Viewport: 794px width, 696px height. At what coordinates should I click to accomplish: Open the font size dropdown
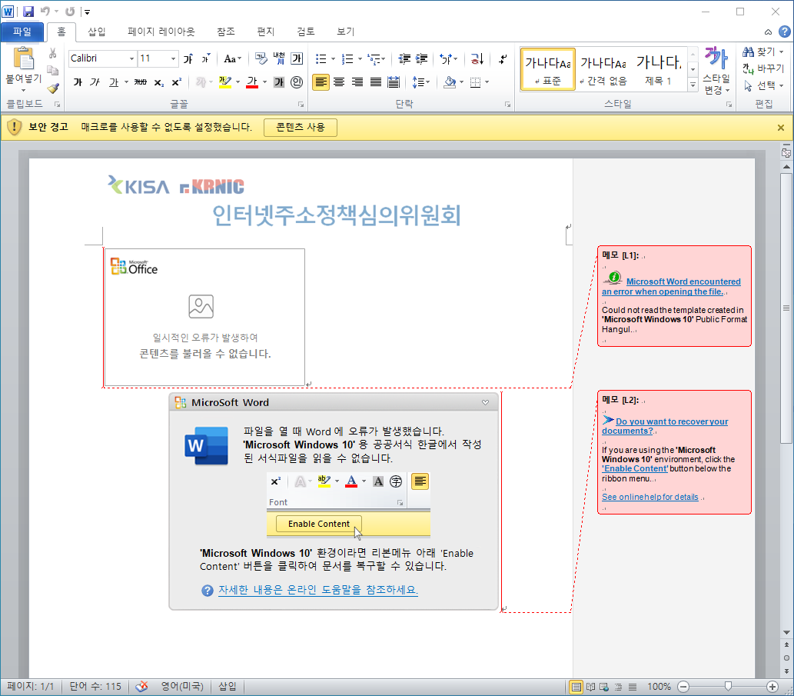click(x=173, y=58)
